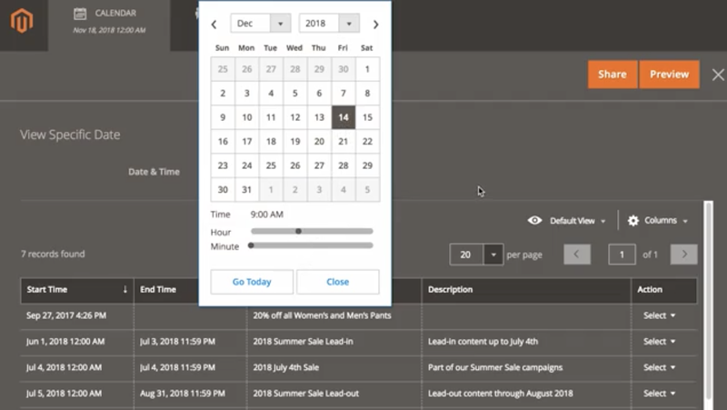727x410 pixels.
Task: Click 'Lead-out content through August 2018' description
Action: tap(501, 394)
